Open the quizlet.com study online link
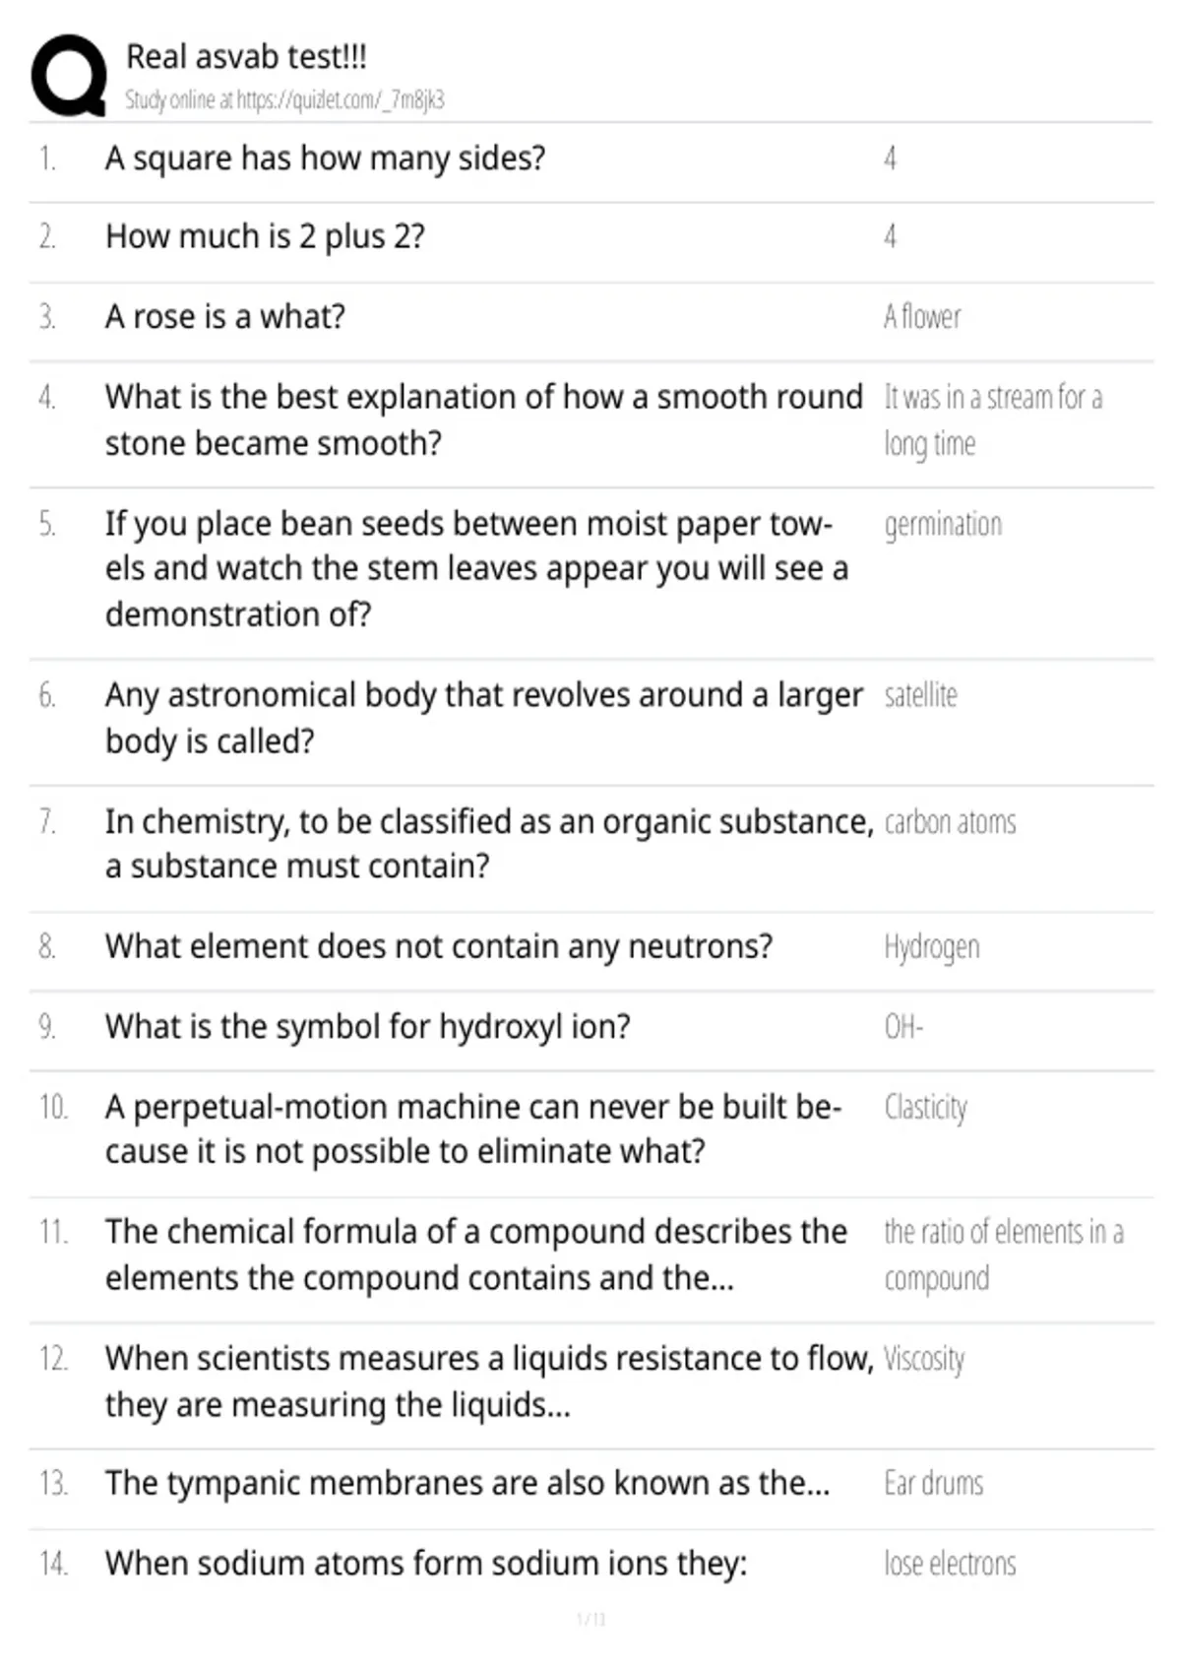The width and height of the screenshot is (1181, 1674). [284, 99]
